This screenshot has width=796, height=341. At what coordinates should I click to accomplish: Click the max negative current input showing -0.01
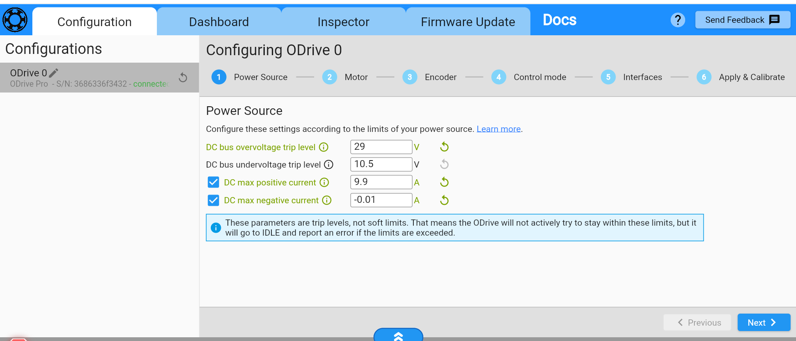pos(381,200)
